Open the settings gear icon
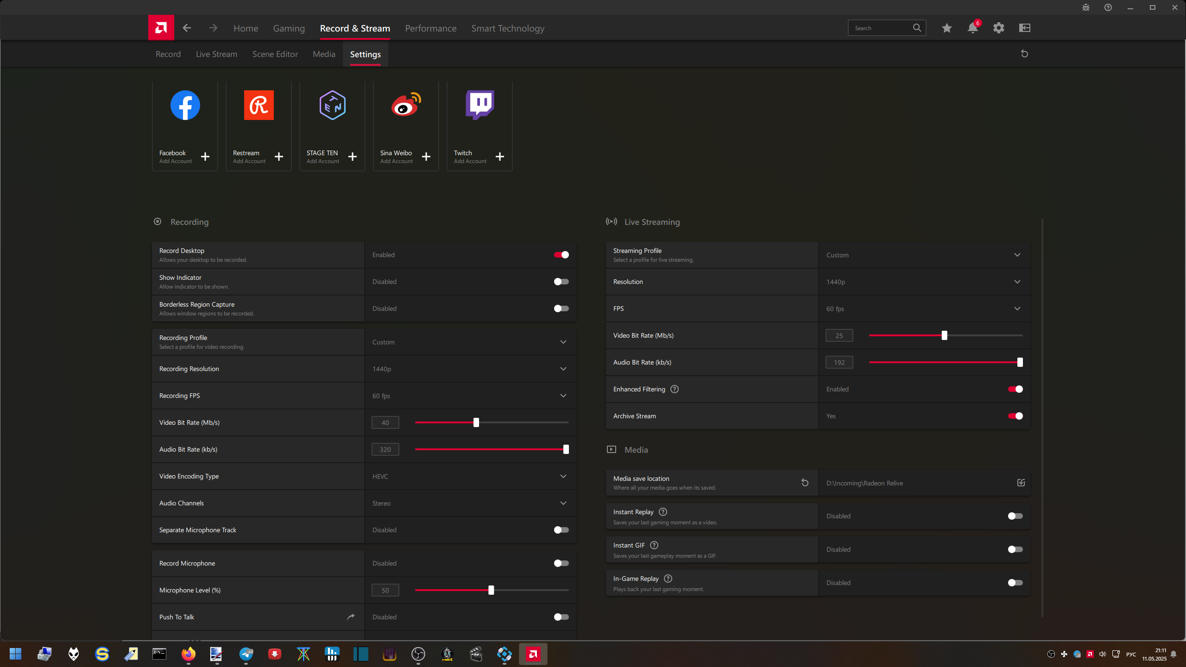The height and width of the screenshot is (667, 1186). [998, 28]
